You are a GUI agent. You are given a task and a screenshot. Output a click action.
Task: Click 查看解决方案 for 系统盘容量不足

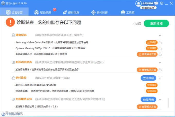pyautogui.click(x=147, y=54)
